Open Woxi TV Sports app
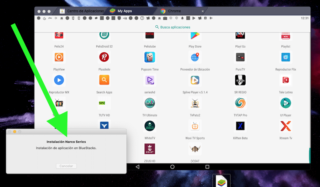Viewport: 320px width, 187px height. [x=195, y=126]
